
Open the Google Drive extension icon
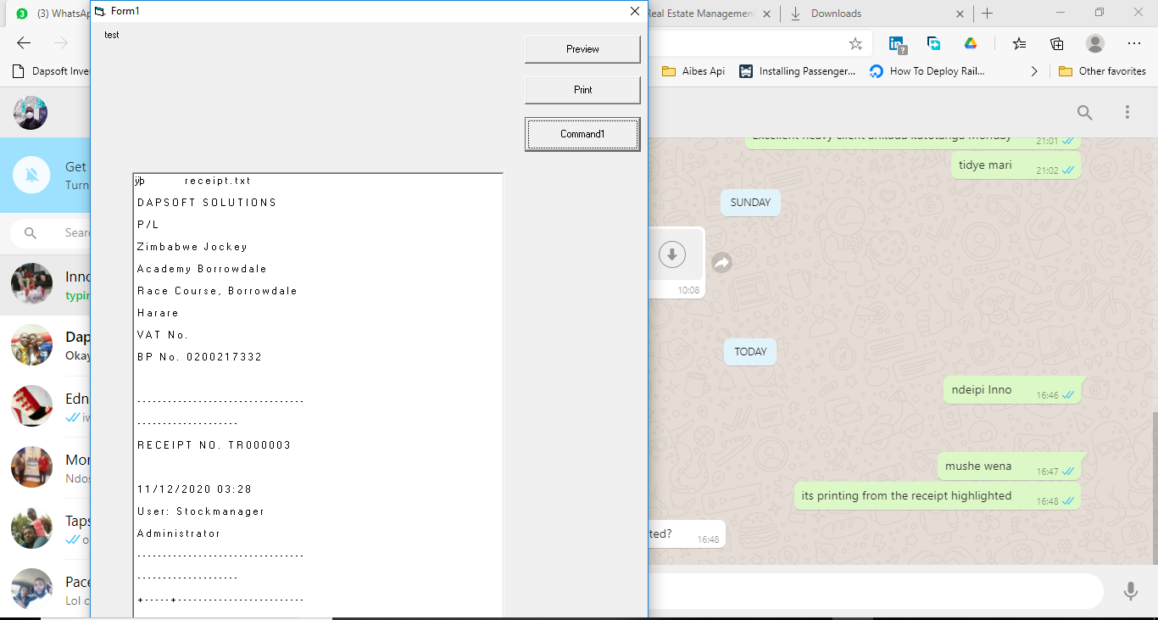(971, 43)
